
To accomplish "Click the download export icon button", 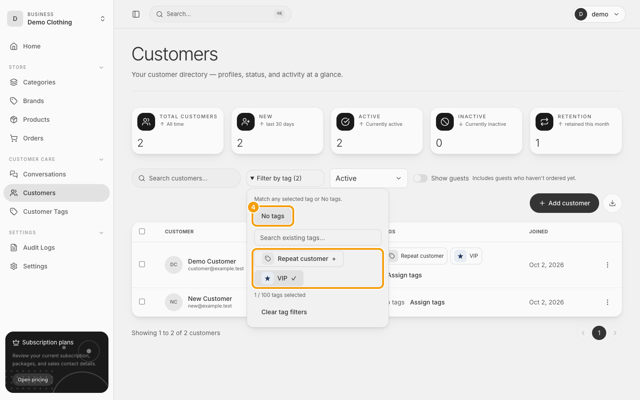I will 612,203.
